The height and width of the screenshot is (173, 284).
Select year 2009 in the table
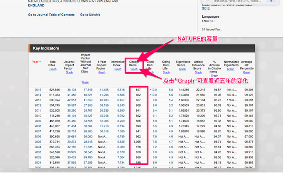click(x=38, y=121)
